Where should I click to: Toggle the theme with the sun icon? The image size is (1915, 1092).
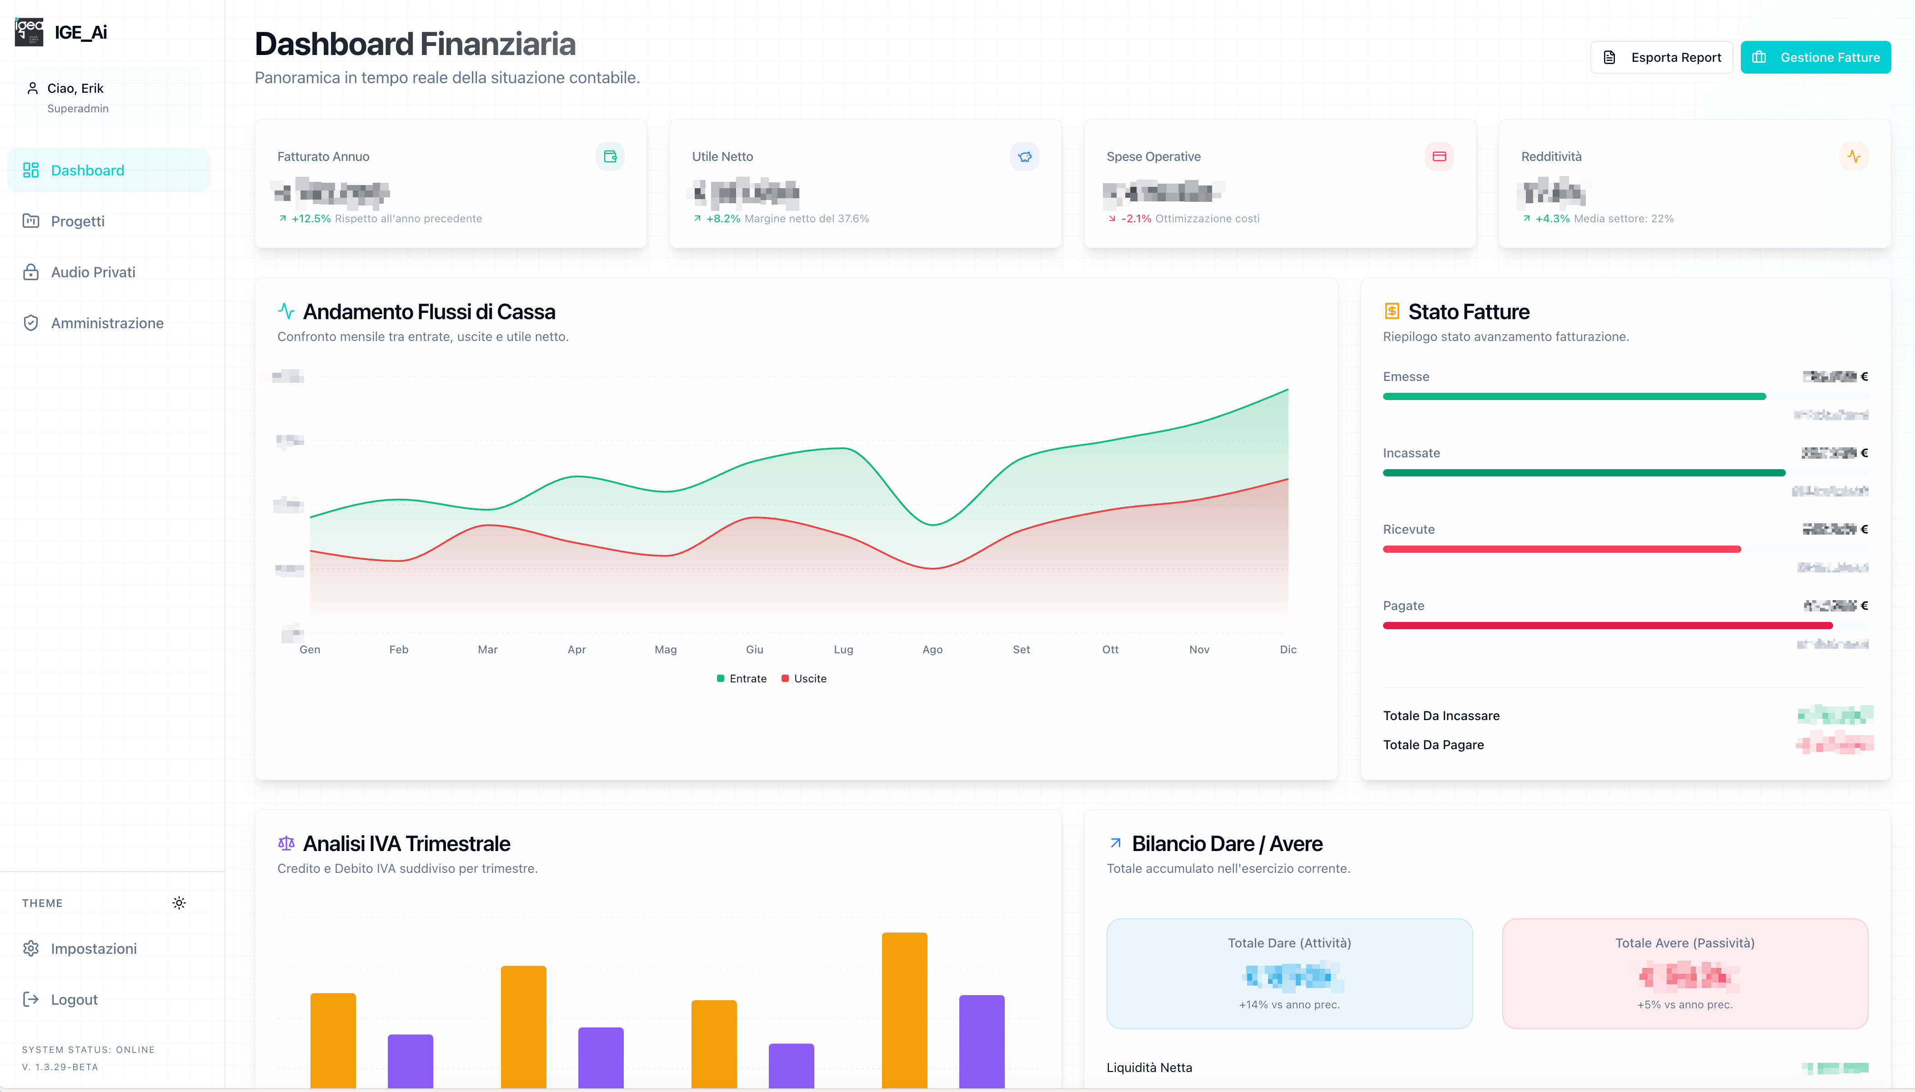pyautogui.click(x=179, y=903)
